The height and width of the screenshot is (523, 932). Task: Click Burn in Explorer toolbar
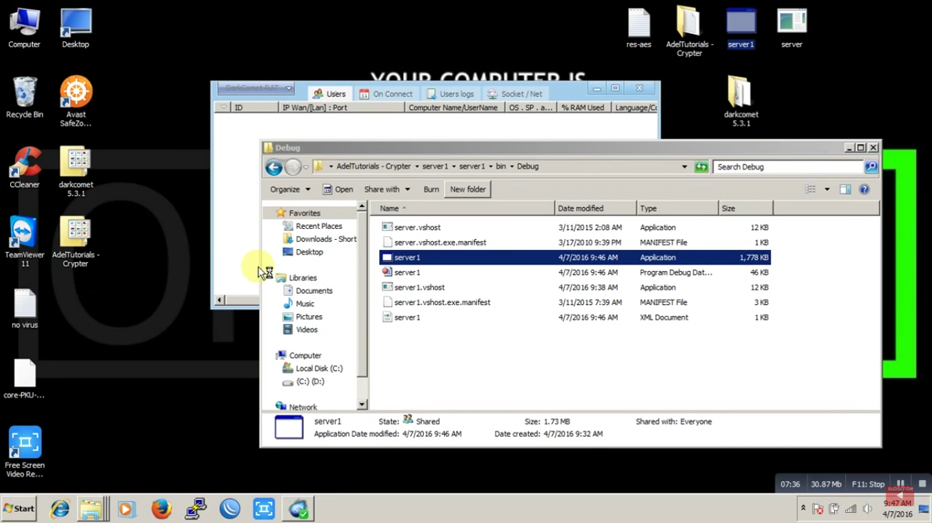[431, 189]
